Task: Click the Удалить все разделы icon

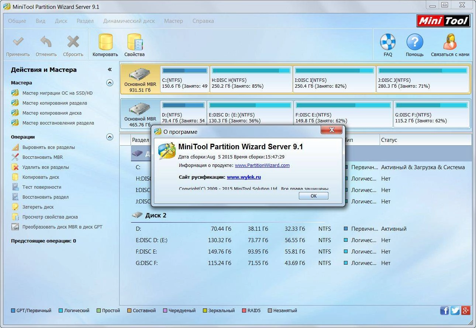Action: click(15, 167)
